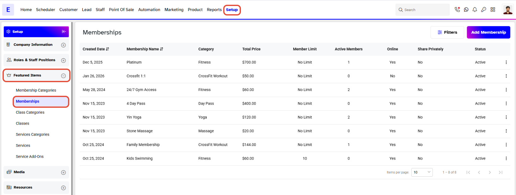Open Services Categories in sidebar

(33, 135)
